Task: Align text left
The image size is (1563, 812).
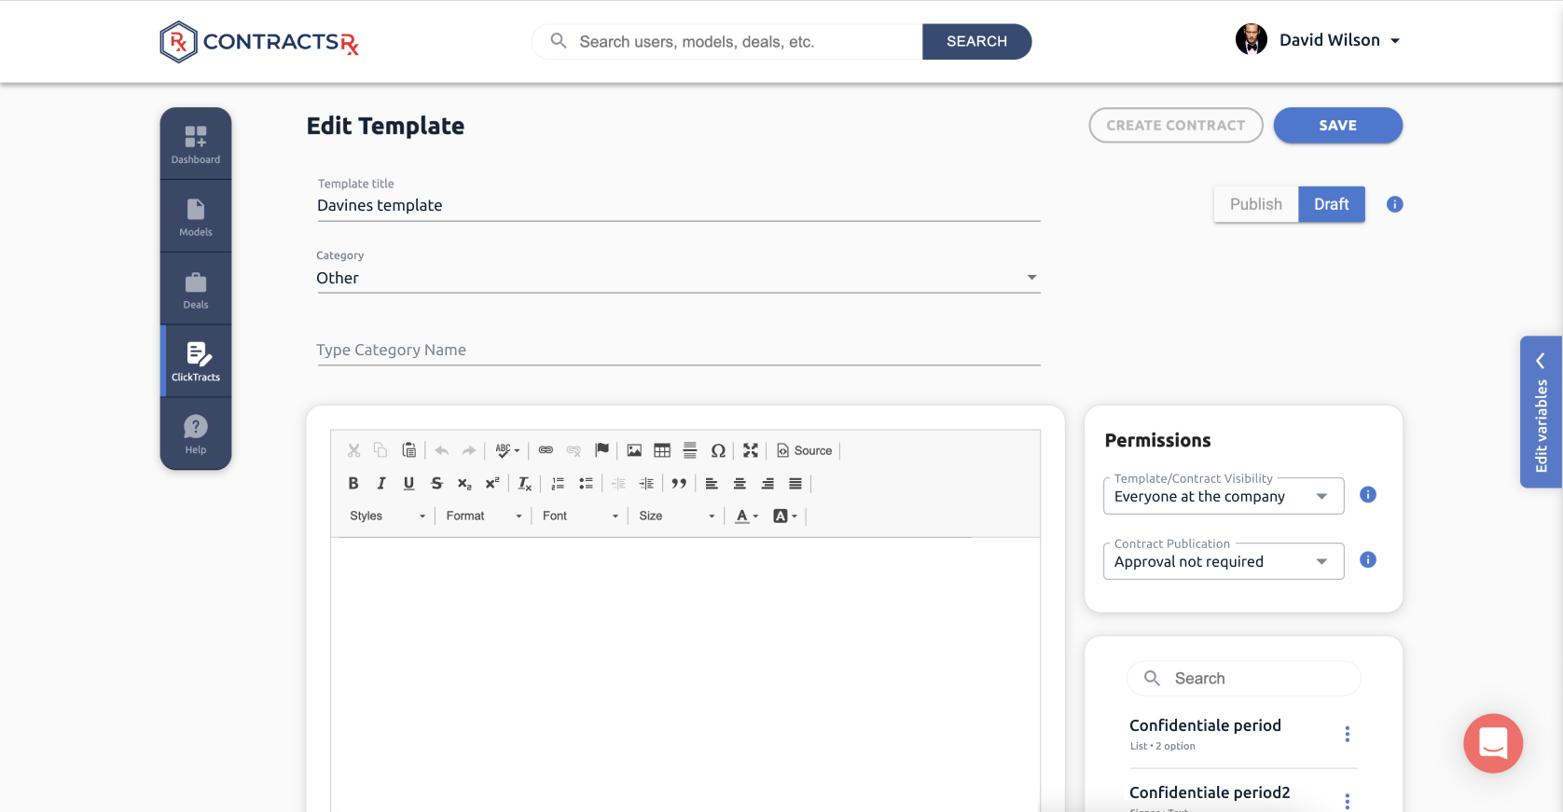Action: (712, 483)
